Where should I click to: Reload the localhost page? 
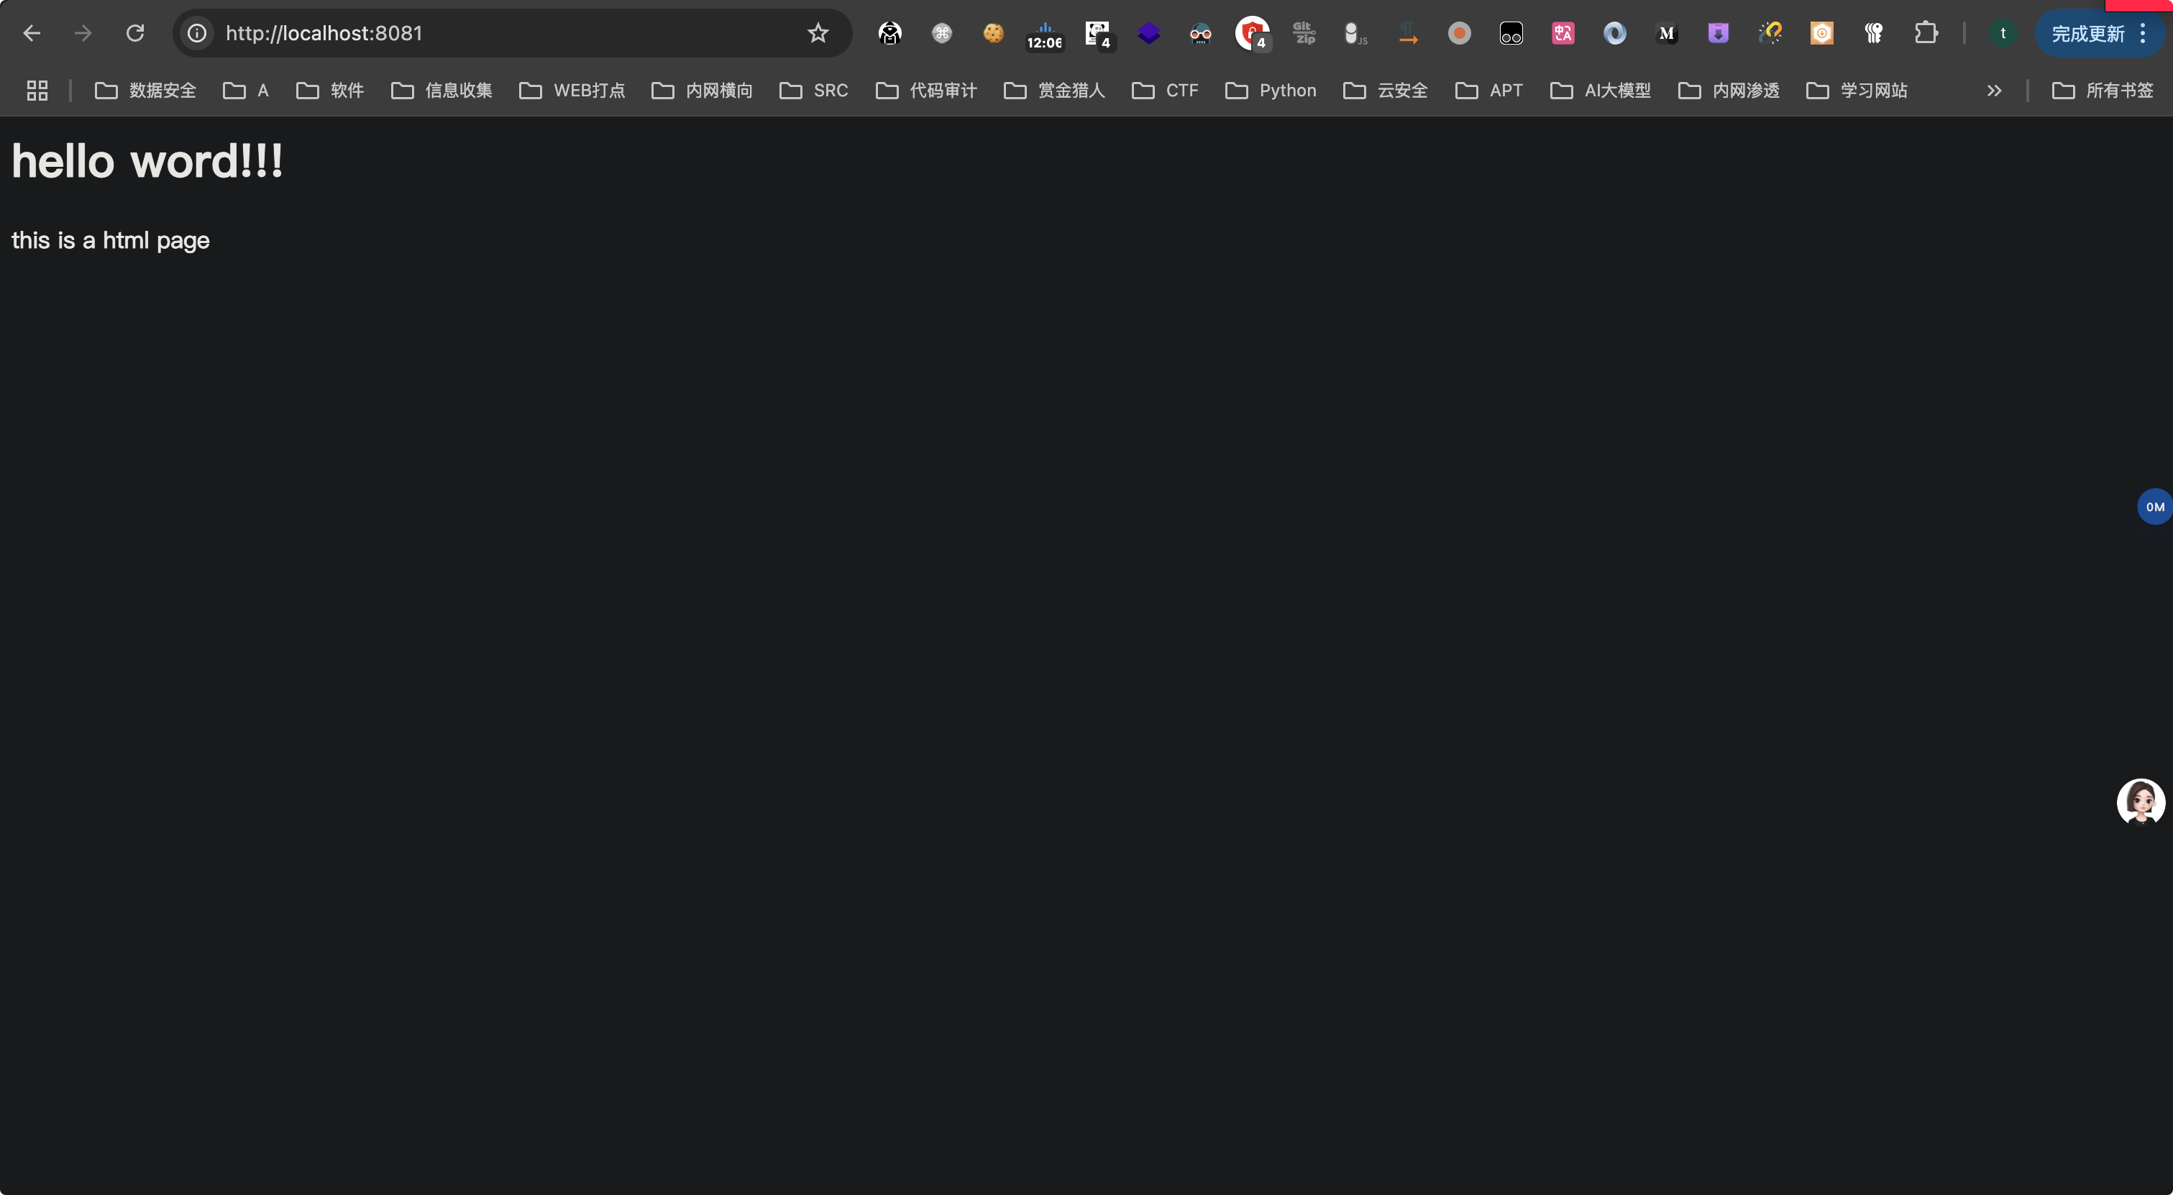135,34
